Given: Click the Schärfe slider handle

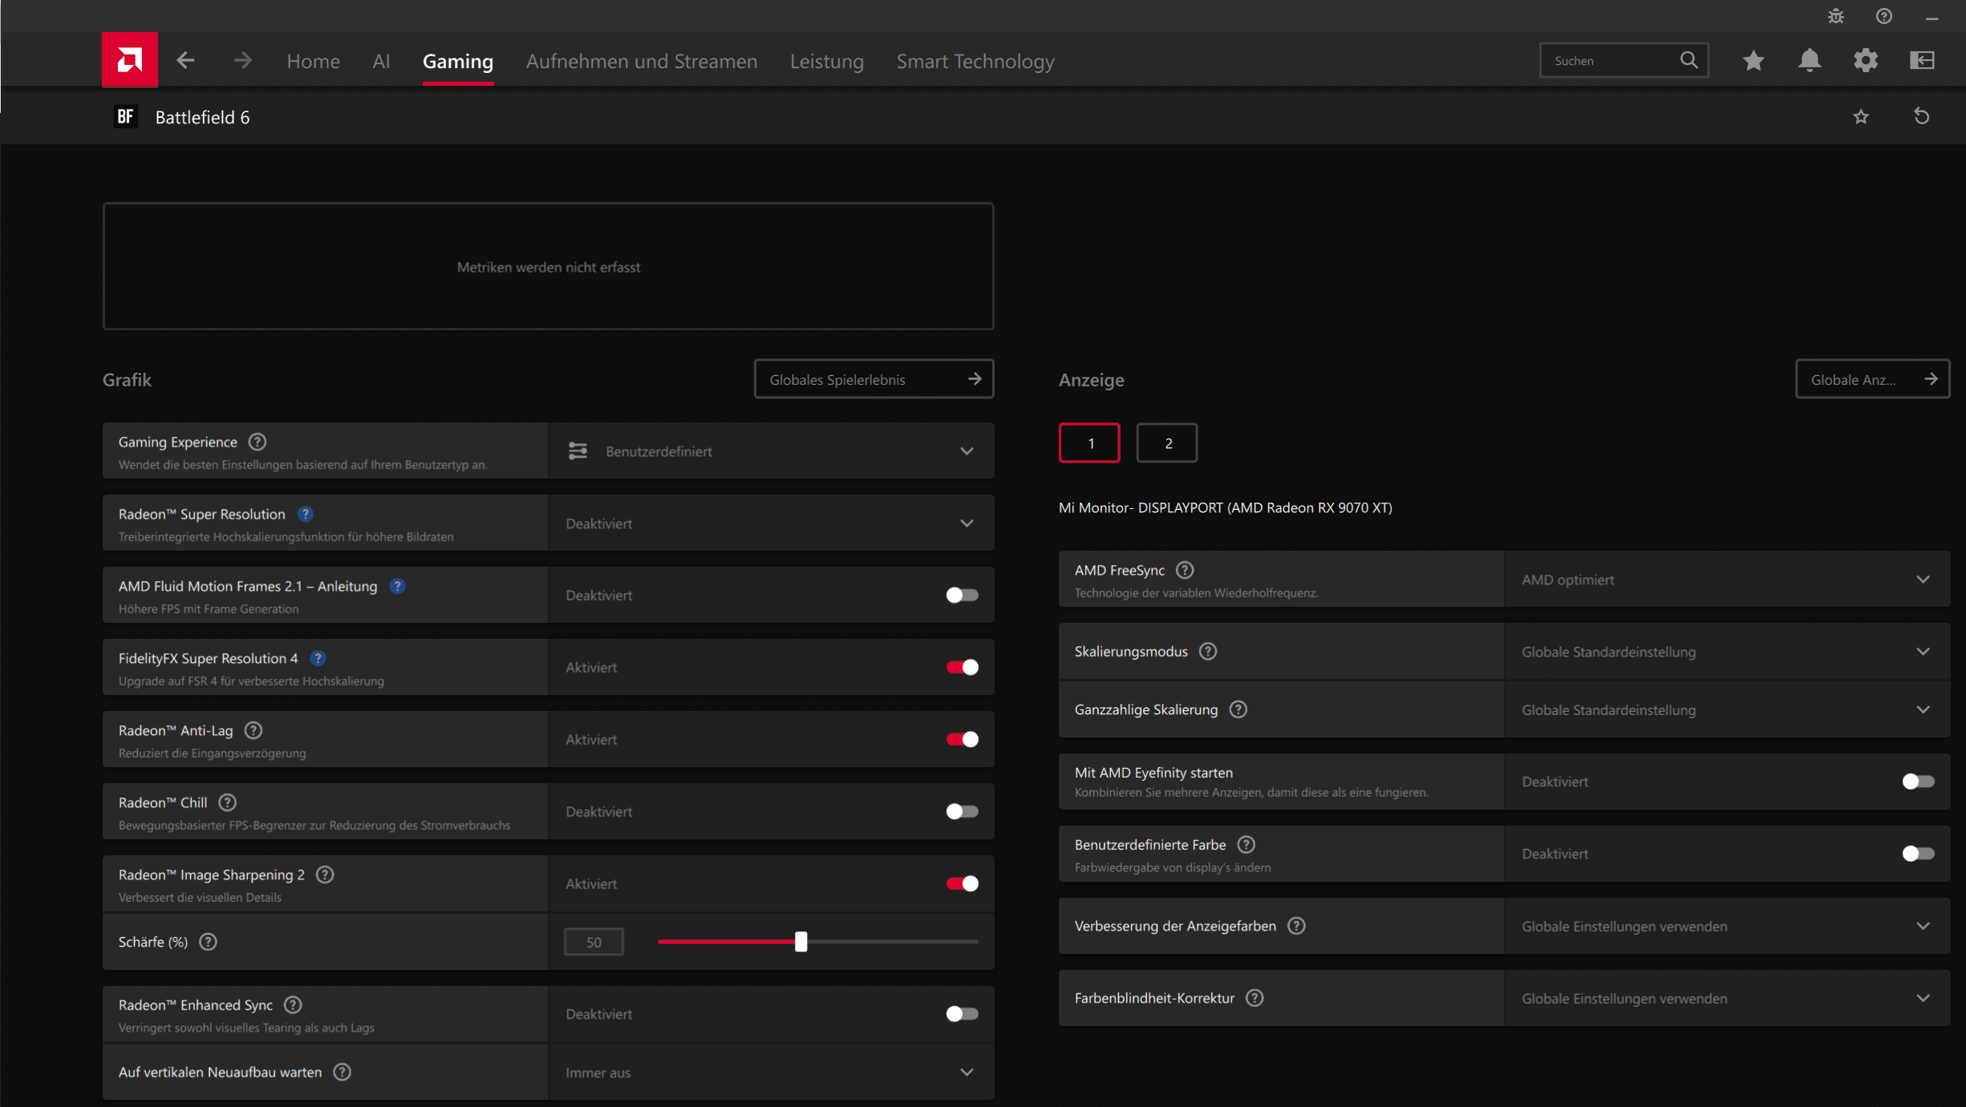Looking at the screenshot, I should click(x=801, y=942).
